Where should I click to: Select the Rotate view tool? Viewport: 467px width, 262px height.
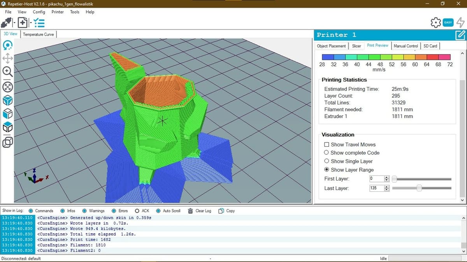click(7, 45)
